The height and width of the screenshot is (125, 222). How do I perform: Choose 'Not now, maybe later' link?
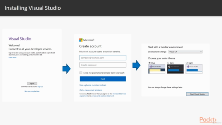(x=32, y=91)
